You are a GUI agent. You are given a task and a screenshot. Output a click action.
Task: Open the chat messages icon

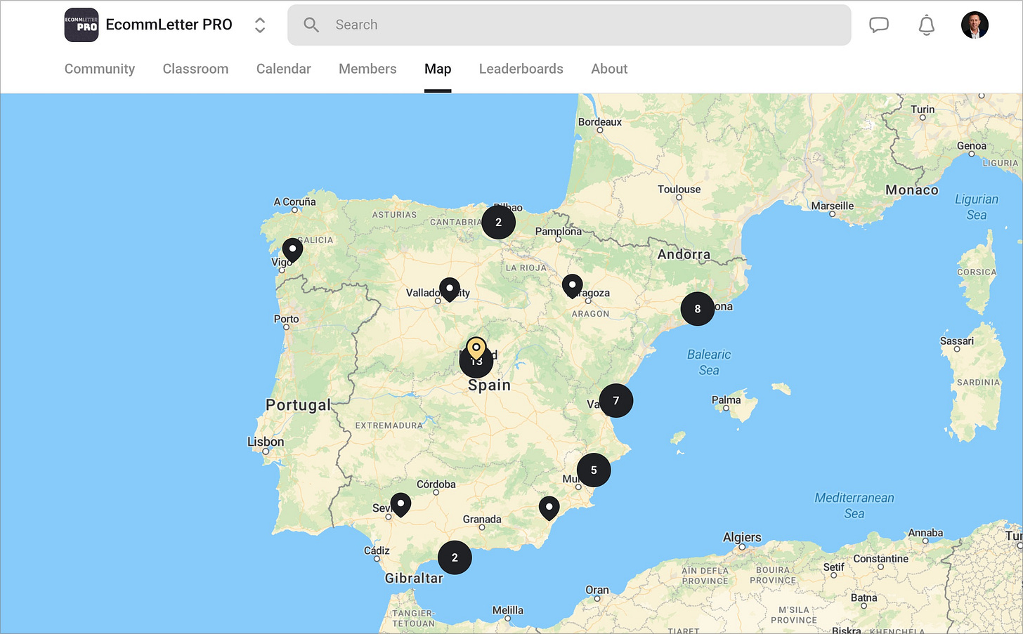879,25
